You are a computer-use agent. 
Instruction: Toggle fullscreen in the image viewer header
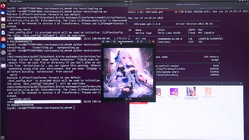pyautogui.click(x=138, y=41)
